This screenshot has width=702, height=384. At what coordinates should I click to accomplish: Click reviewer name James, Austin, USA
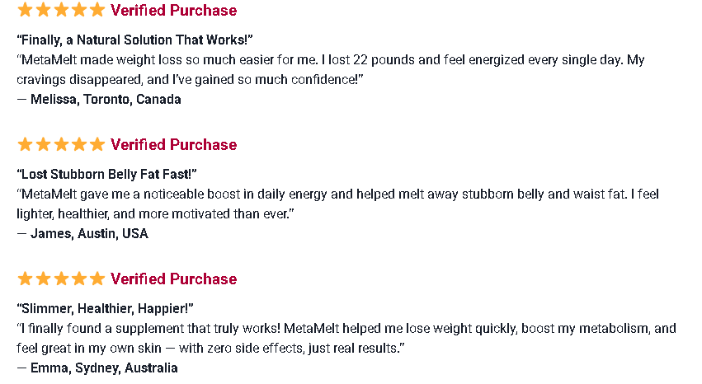click(x=89, y=233)
